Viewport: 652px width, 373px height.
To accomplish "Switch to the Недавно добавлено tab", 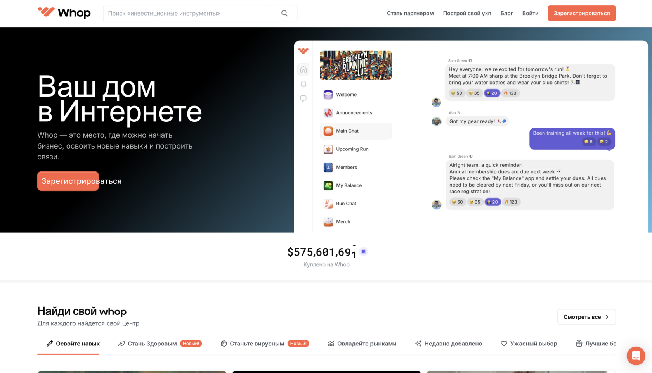I will pos(448,344).
